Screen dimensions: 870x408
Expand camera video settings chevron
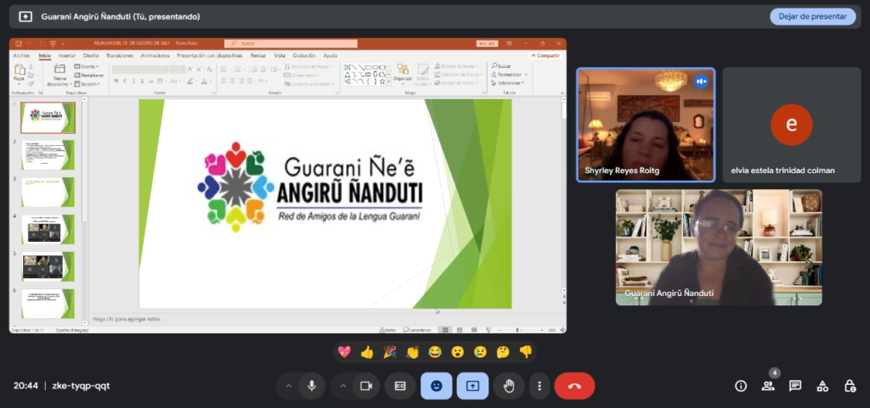point(342,386)
